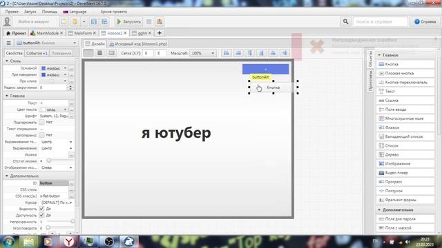Switch to the MainForm tab
This screenshot has width=442, height=248.
pyautogui.click(x=82, y=33)
